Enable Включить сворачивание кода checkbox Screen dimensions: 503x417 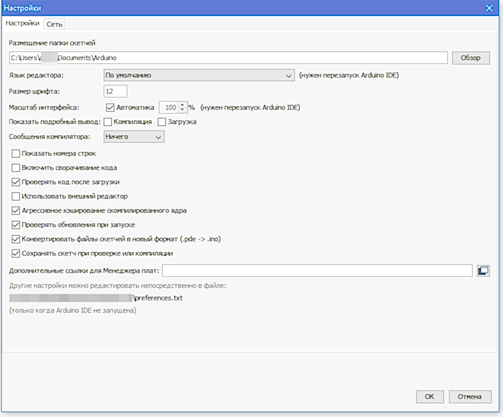pyautogui.click(x=16, y=168)
